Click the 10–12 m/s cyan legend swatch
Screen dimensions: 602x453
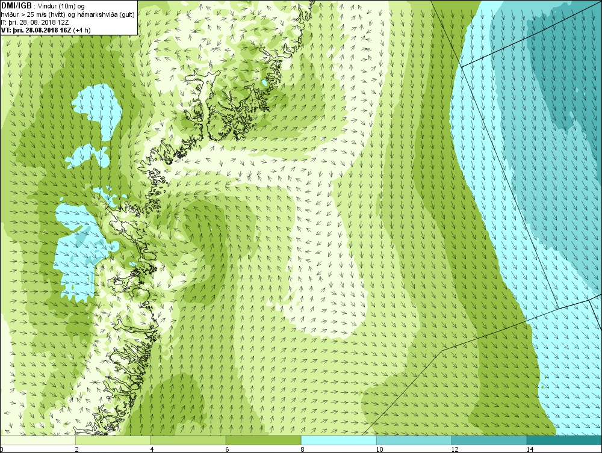tap(414, 440)
